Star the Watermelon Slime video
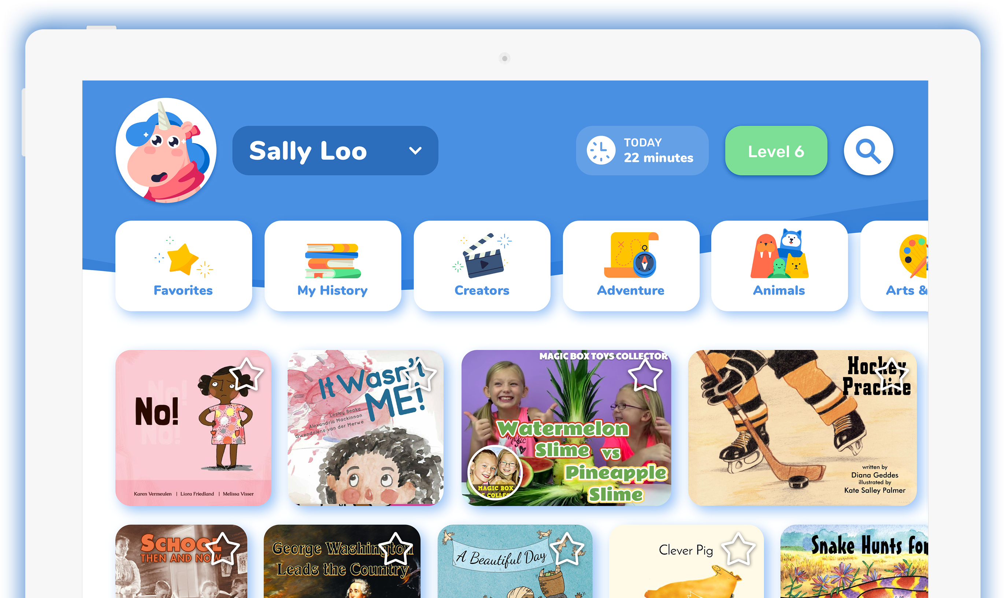The image size is (1004, 598). point(645,374)
